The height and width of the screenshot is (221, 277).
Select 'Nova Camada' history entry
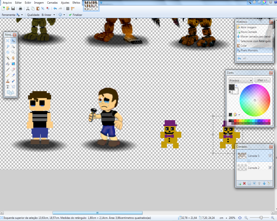tap(254, 32)
